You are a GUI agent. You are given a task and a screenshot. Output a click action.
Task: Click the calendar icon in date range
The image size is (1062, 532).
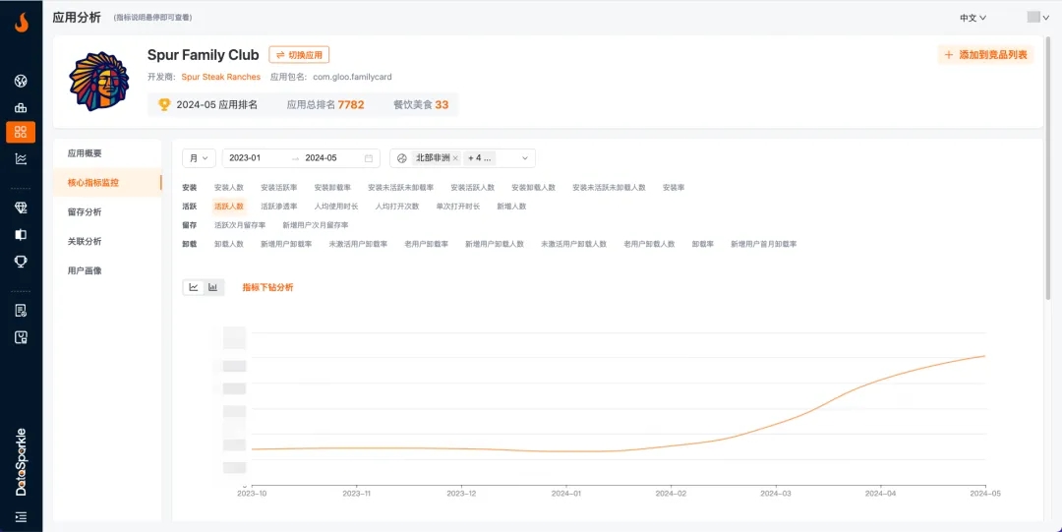click(x=369, y=158)
